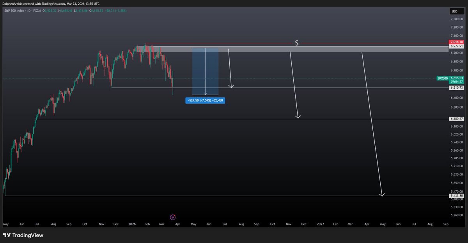Image resolution: width=468 pixels, height=243 pixels.
Task: Click the S label on resistance line
Action: pyautogui.click(x=297, y=43)
